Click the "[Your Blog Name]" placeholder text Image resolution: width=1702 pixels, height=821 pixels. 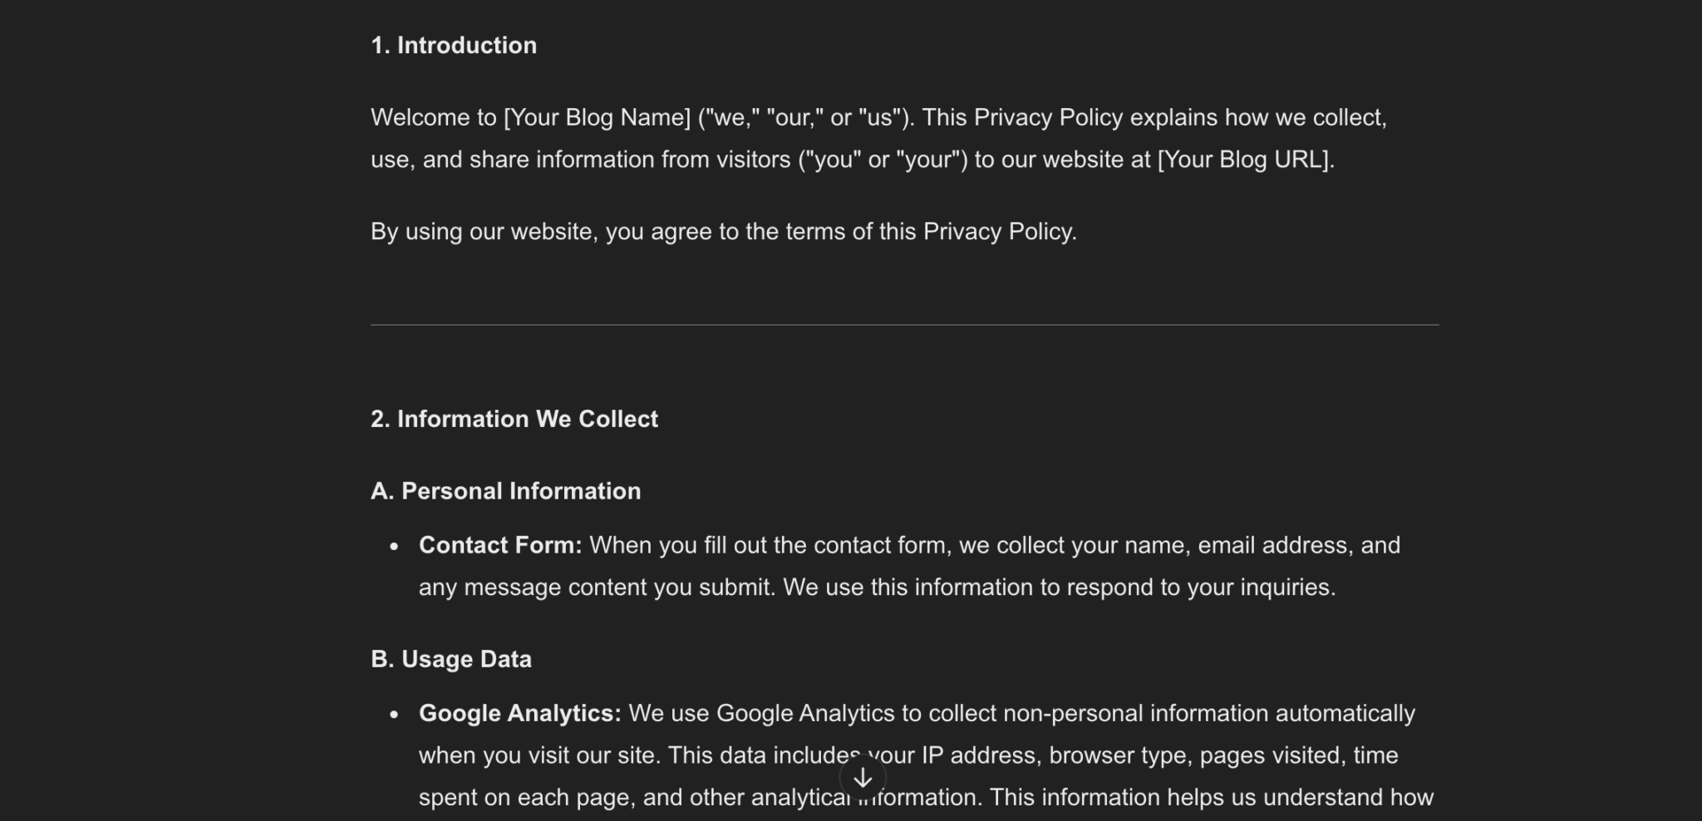point(597,117)
